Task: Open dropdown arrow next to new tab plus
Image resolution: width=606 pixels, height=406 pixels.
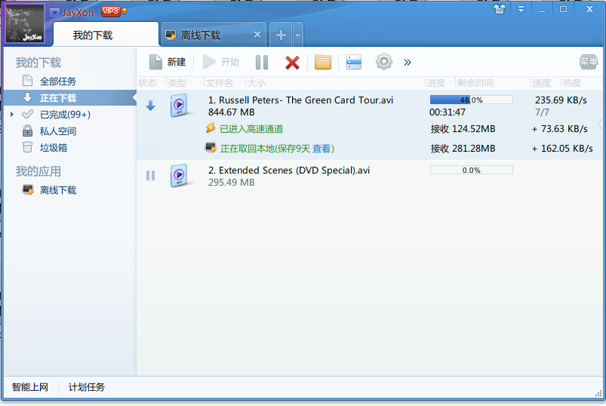Action: (298, 35)
